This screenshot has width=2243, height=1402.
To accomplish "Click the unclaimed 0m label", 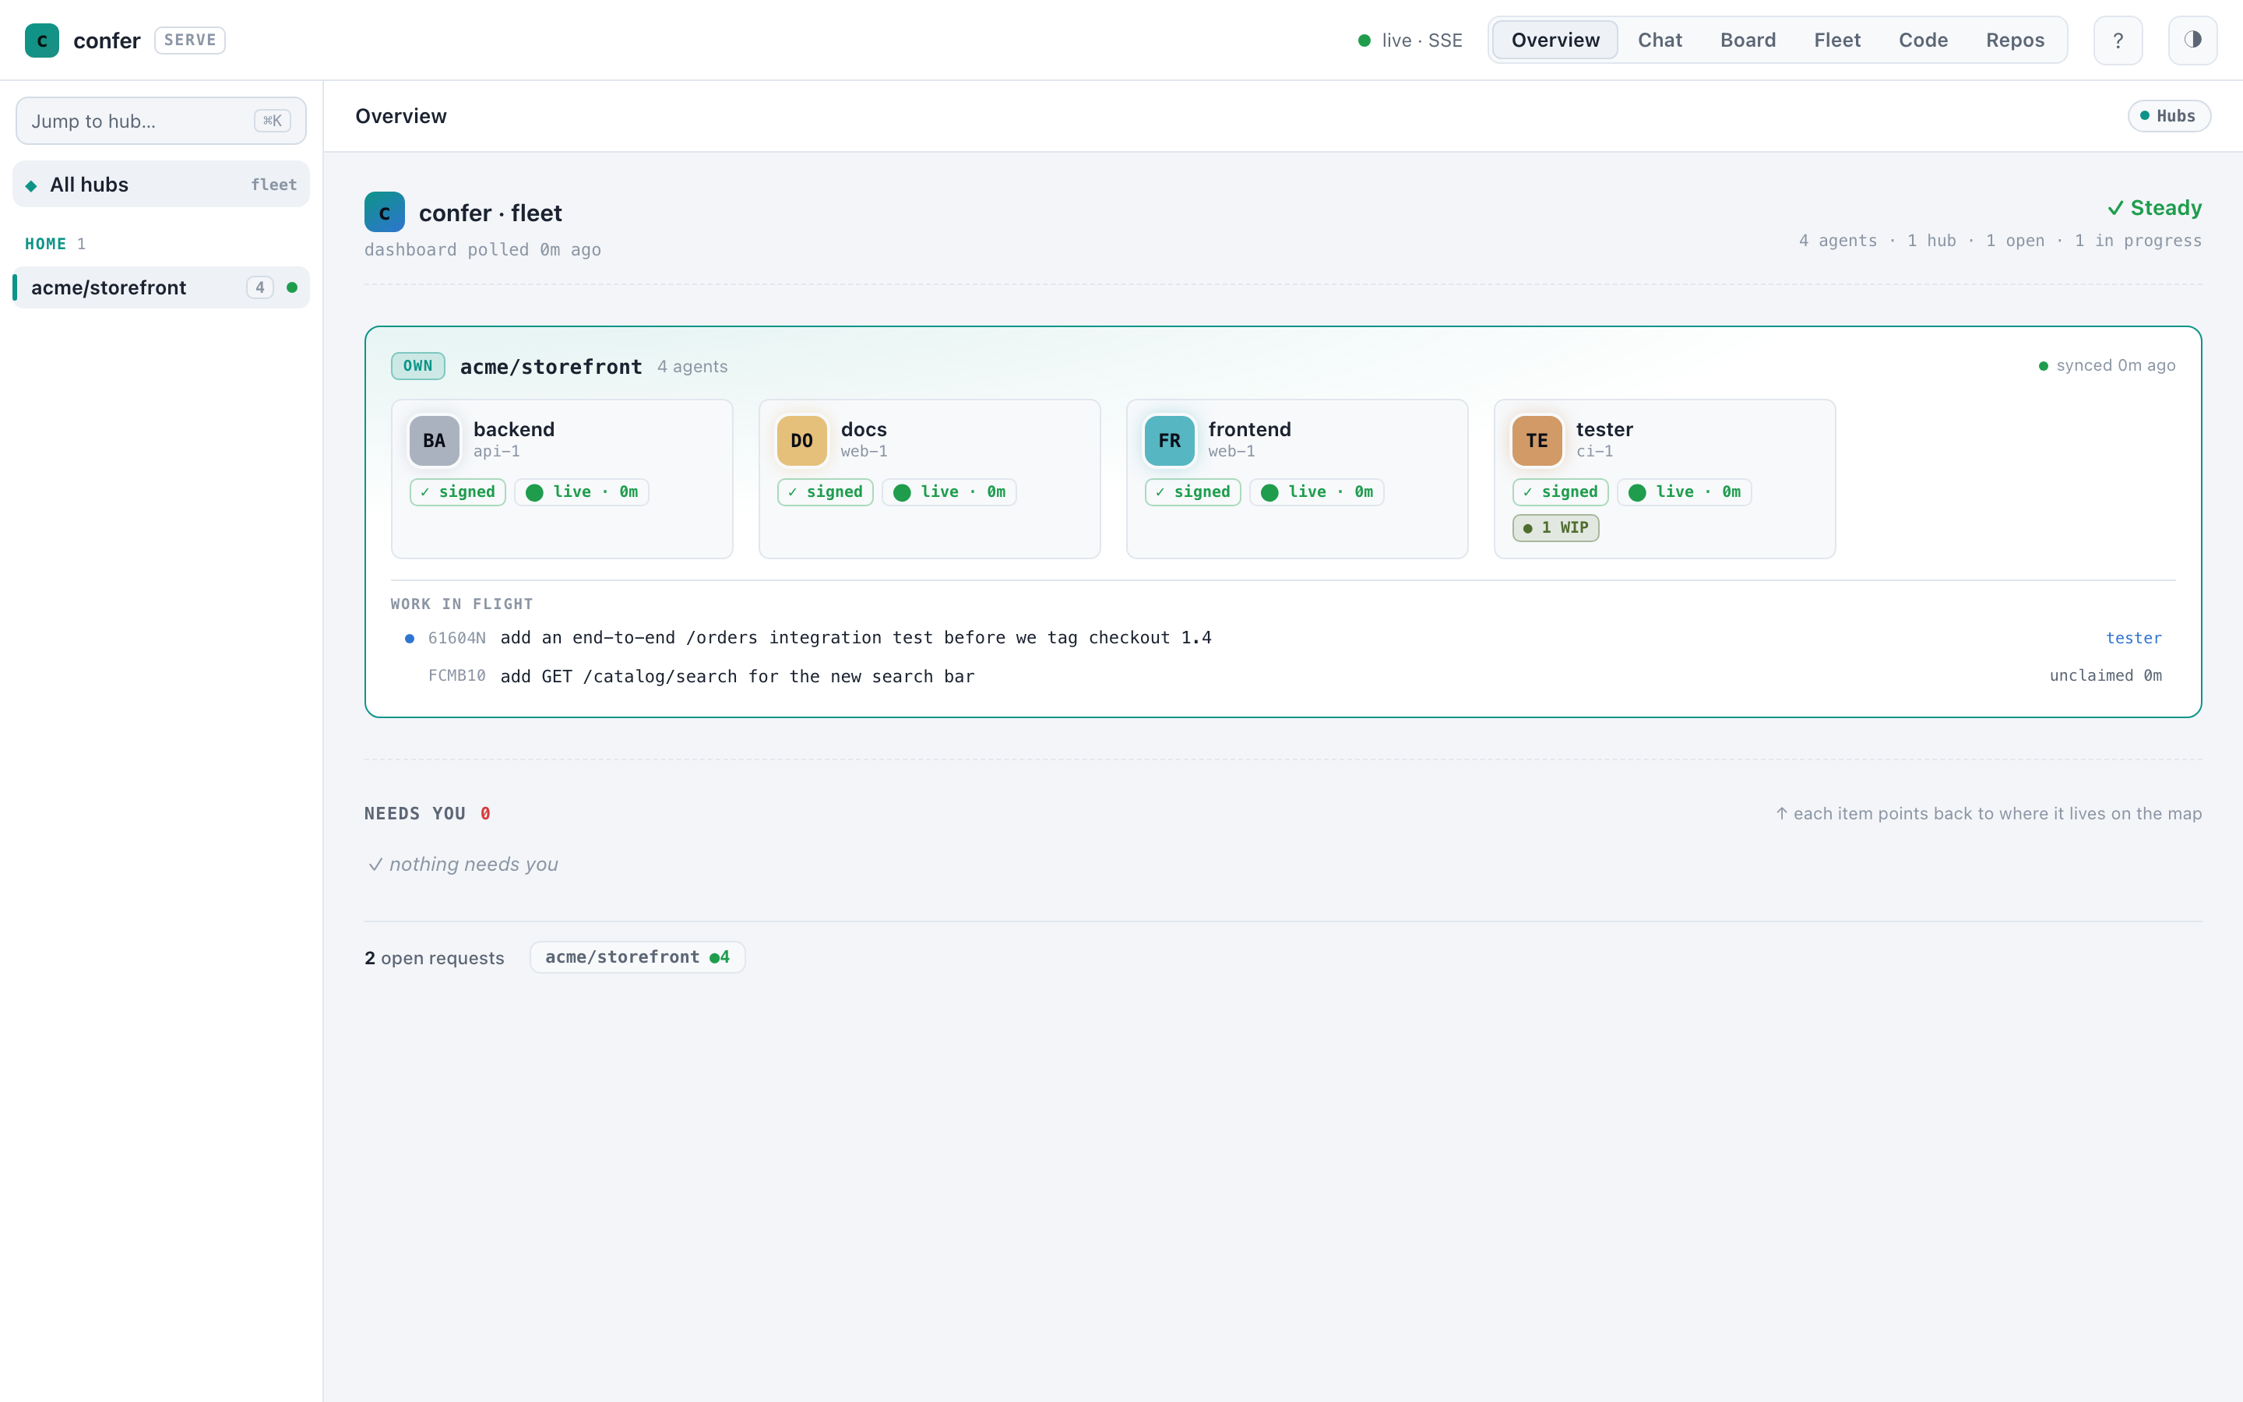I will point(2105,675).
